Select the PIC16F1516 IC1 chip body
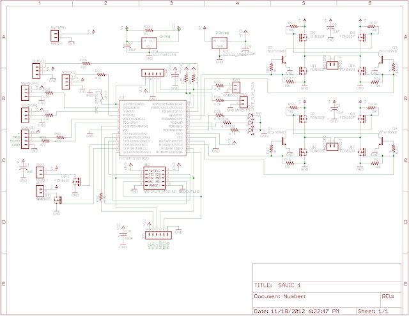Image resolution: width=409 pixels, height=316 pixels. [x=153, y=128]
